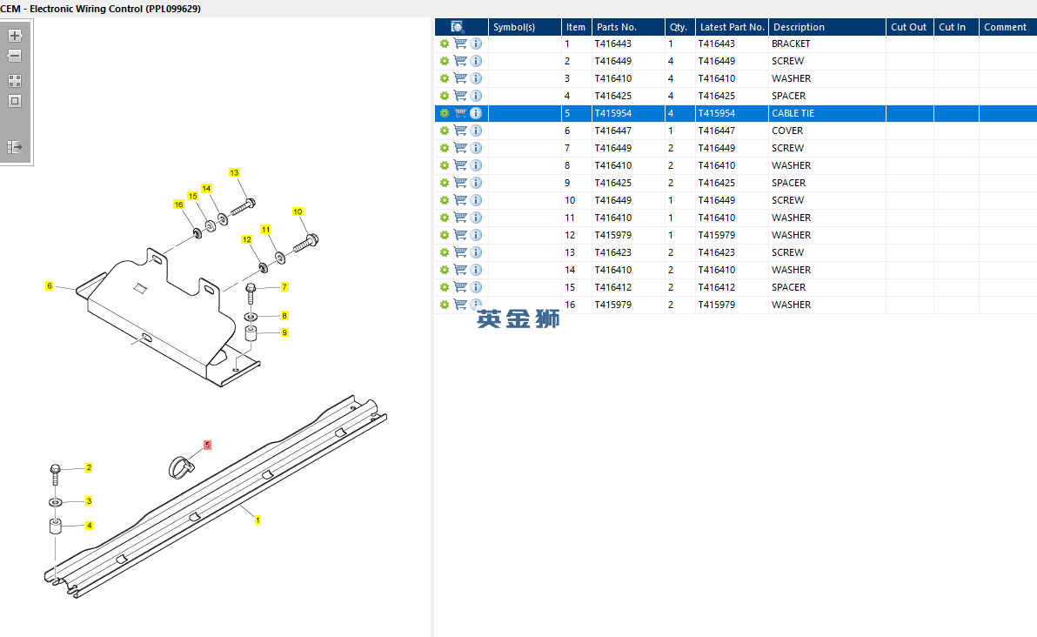Screen dimensions: 1037x637
Task: Select callout 6 on the diagram
Action: [50, 286]
